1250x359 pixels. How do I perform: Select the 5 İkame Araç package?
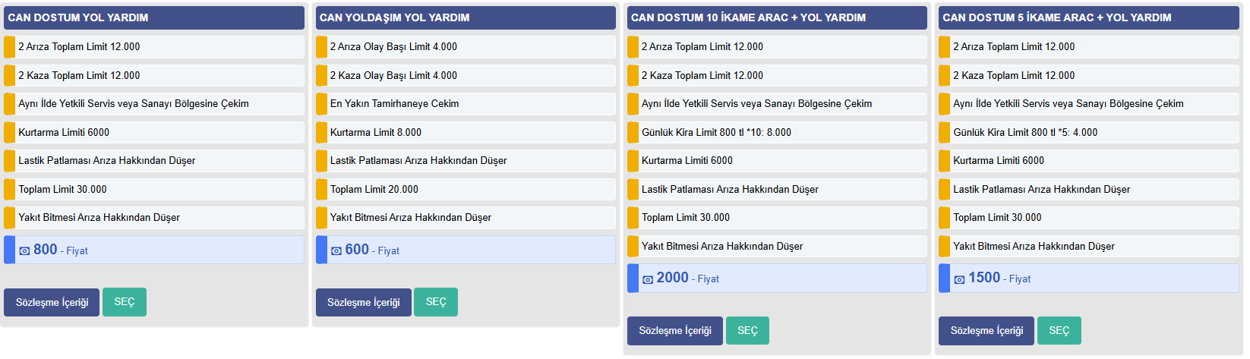[x=1059, y=331]
